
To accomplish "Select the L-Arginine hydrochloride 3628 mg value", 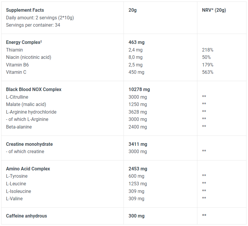I will pos(138,112).
